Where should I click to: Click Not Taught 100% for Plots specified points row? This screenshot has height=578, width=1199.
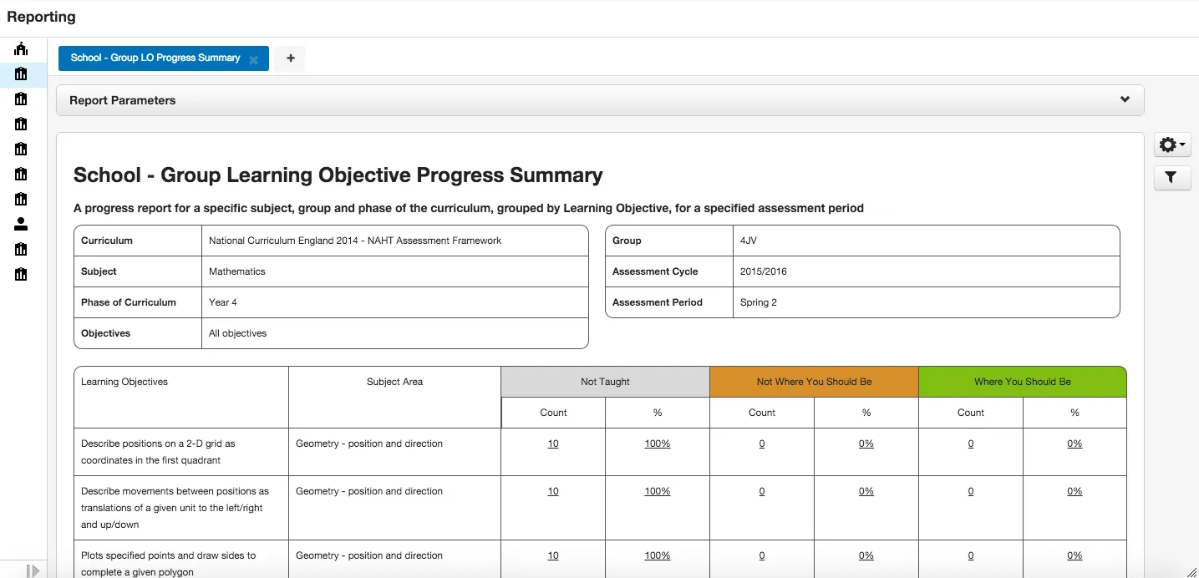(658, 555)
